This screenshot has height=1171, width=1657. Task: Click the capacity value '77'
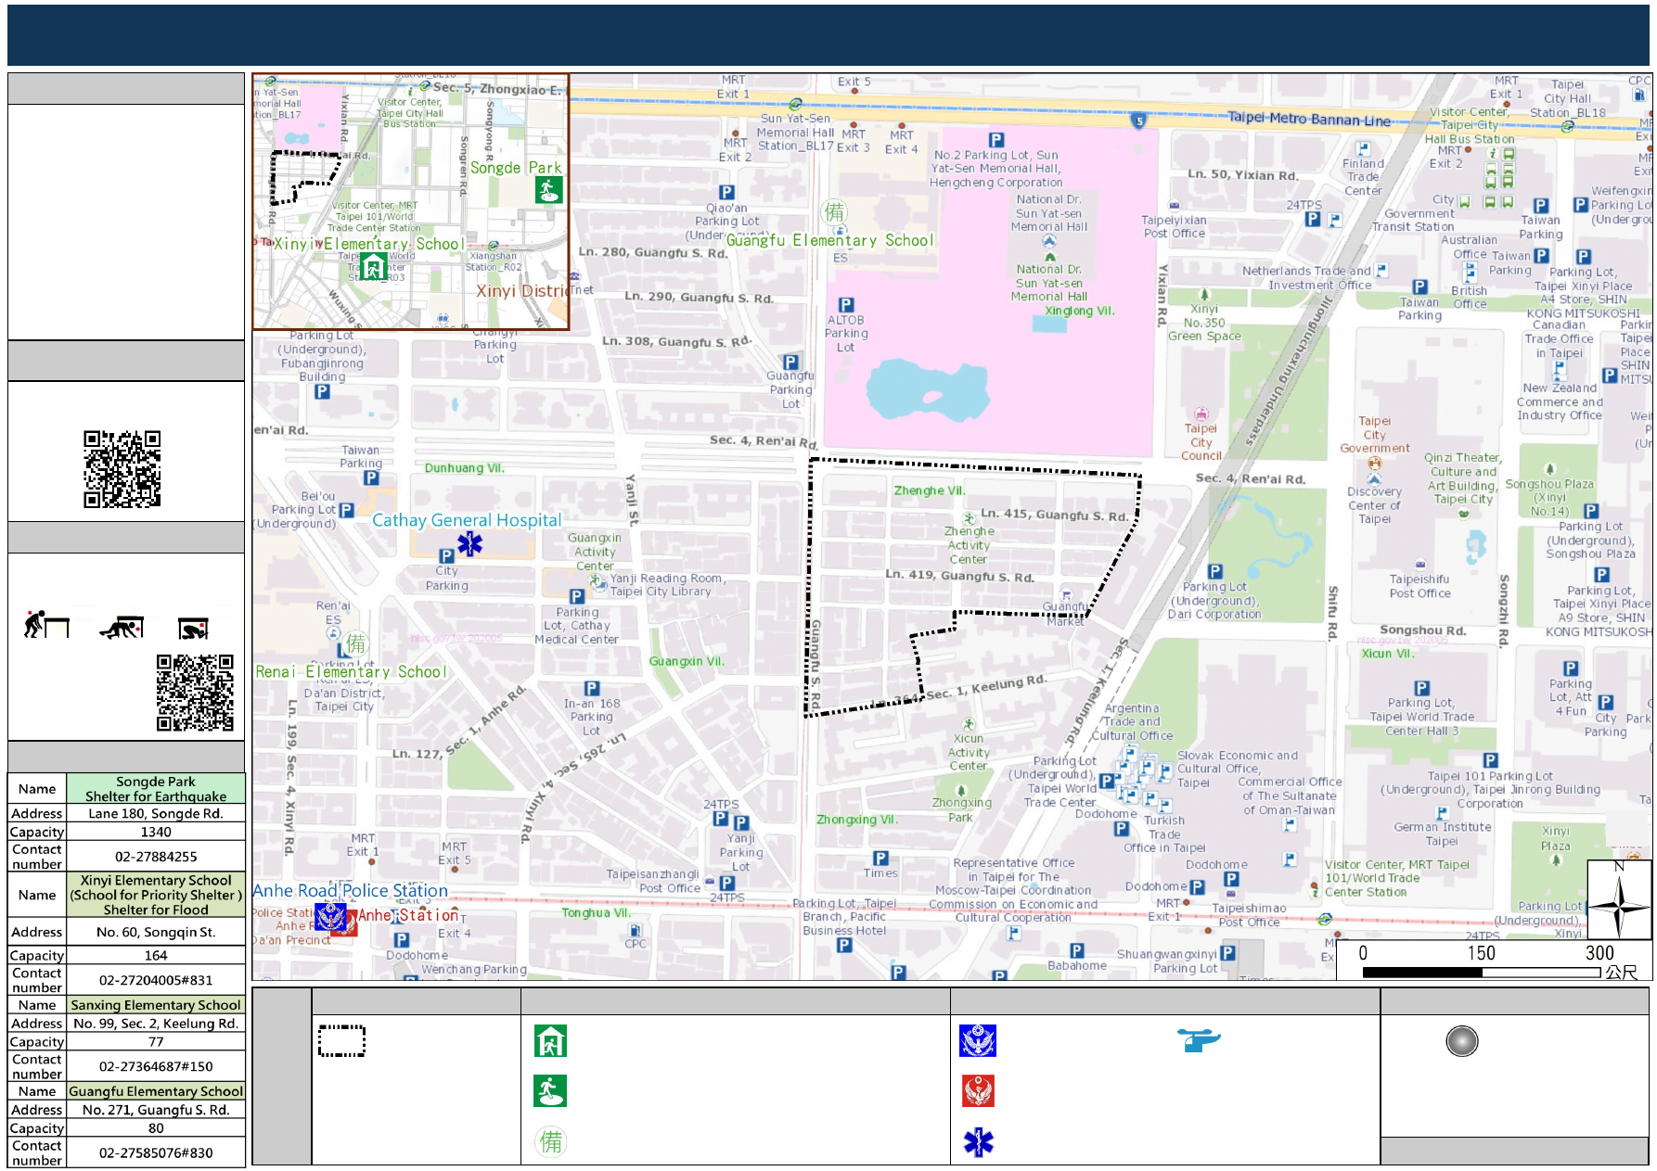pos(156,1041)
